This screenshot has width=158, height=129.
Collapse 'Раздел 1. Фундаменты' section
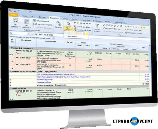10,48
